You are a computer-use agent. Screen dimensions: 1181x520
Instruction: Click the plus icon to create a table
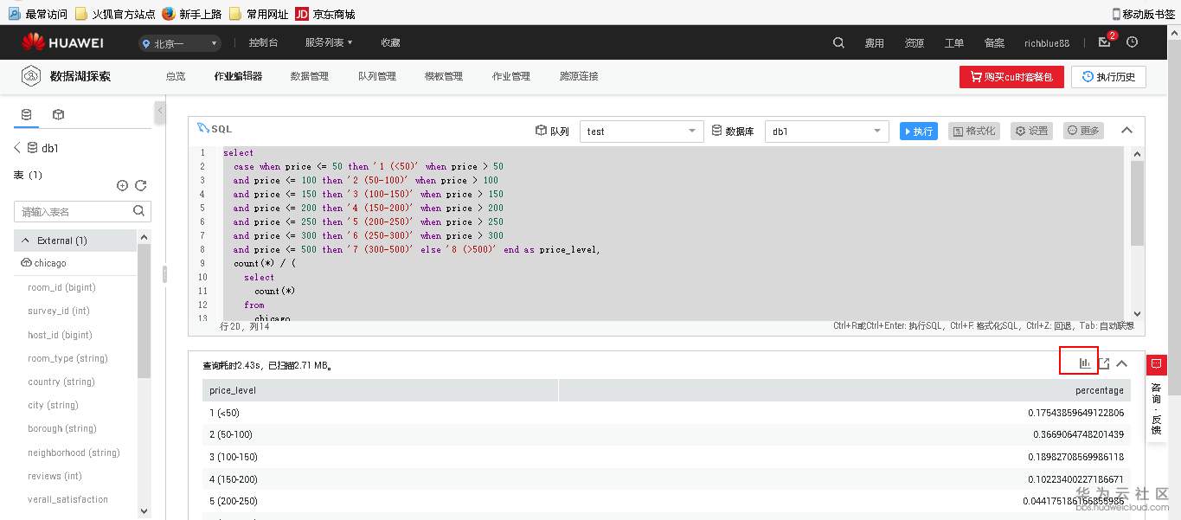(122, 184)
